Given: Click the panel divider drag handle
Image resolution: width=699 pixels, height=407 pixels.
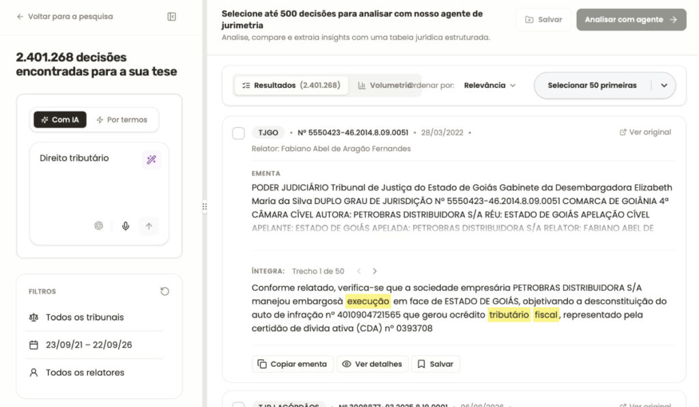Looking at the screenshot, I should [x=205, y=206].
